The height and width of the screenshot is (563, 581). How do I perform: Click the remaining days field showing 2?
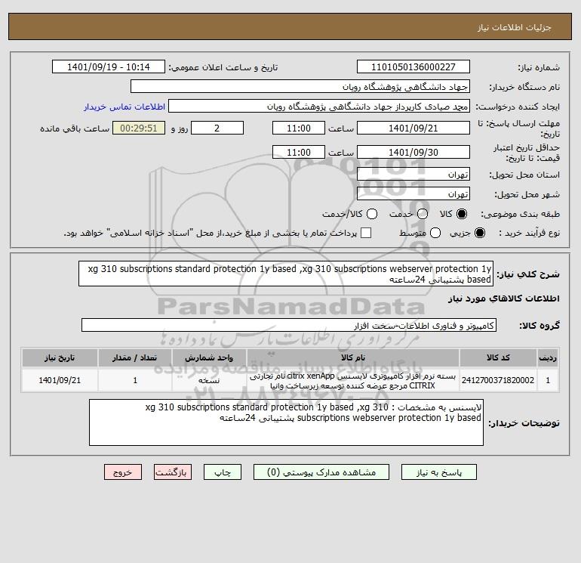[217, 128]
